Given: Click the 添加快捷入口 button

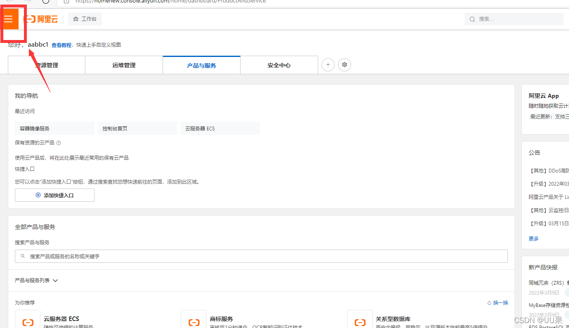Looking at the screenshot, I should click(54, 195).
